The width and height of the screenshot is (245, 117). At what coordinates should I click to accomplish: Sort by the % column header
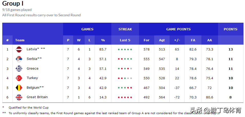coord(103,40)
